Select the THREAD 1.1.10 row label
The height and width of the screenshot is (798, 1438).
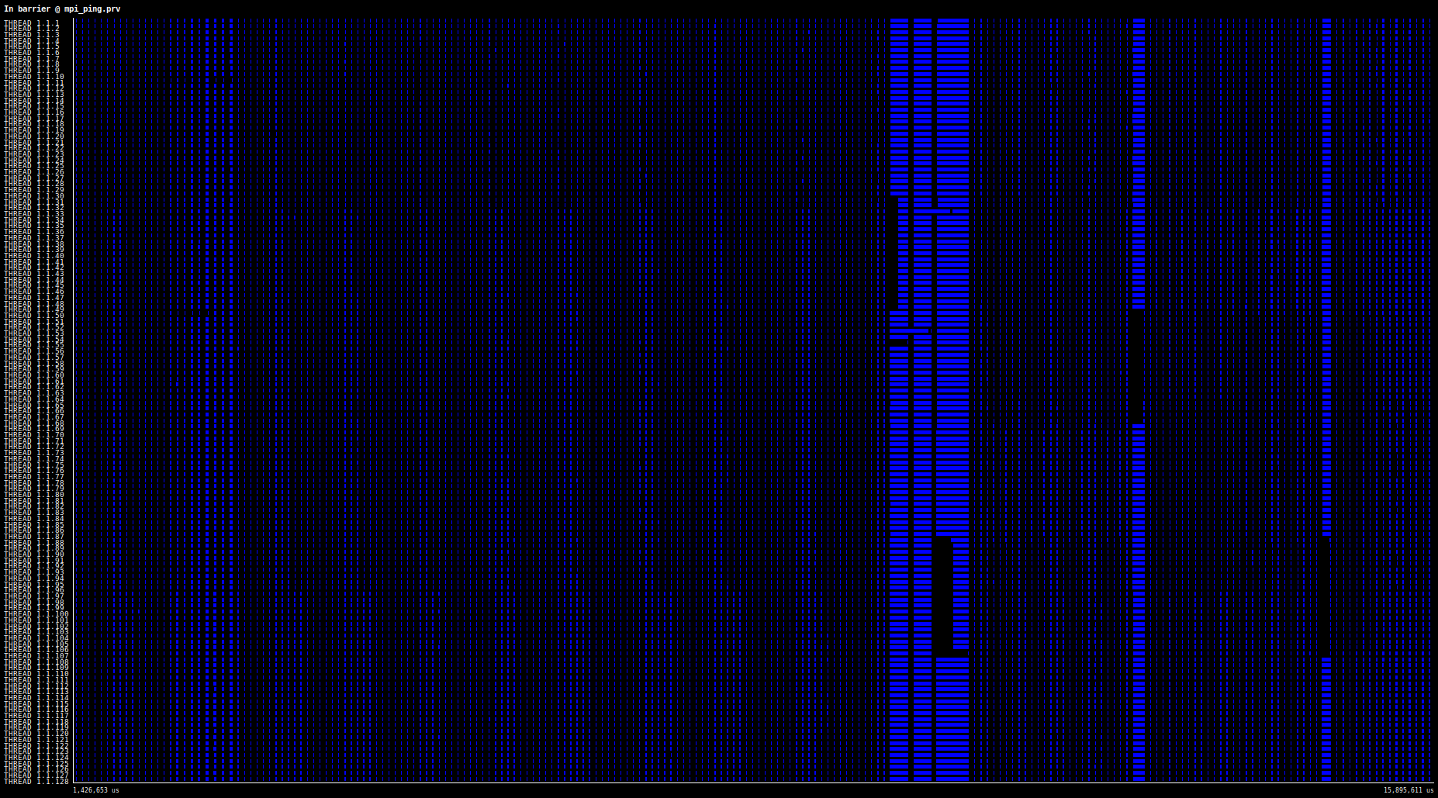pyautogui.click(x=34, y=77)
